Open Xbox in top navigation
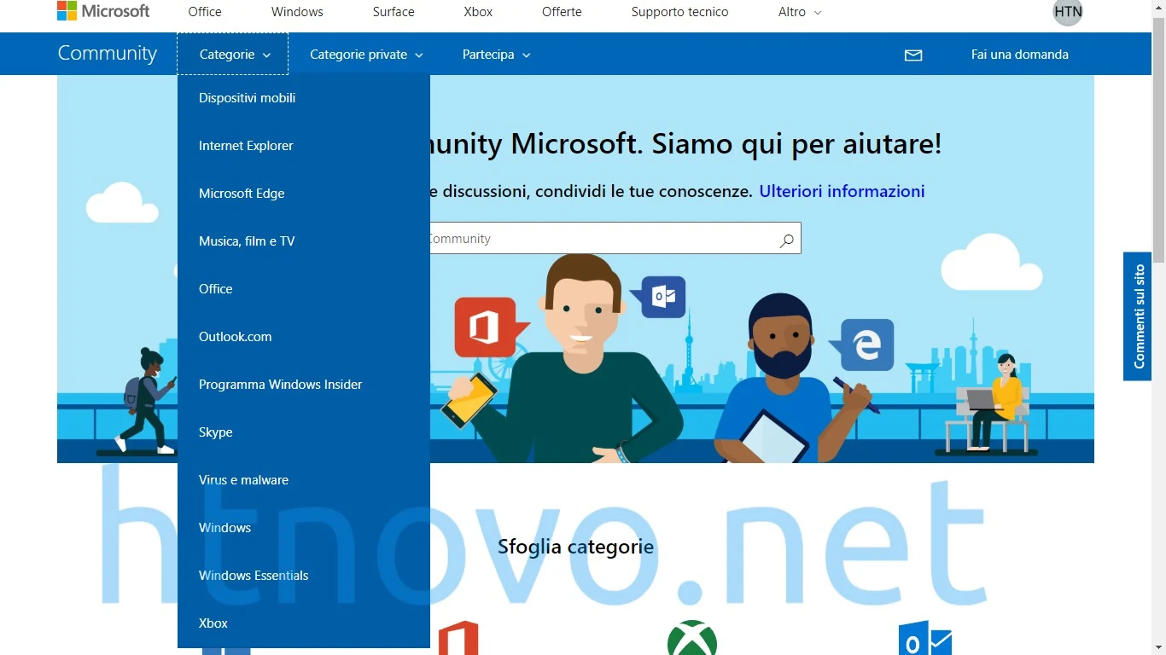This screenshot has width=1166, height=655. [x=478, y=12]
